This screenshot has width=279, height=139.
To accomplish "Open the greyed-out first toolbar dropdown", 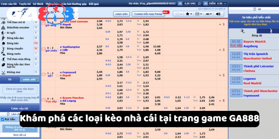I will [x=179, y=14].
